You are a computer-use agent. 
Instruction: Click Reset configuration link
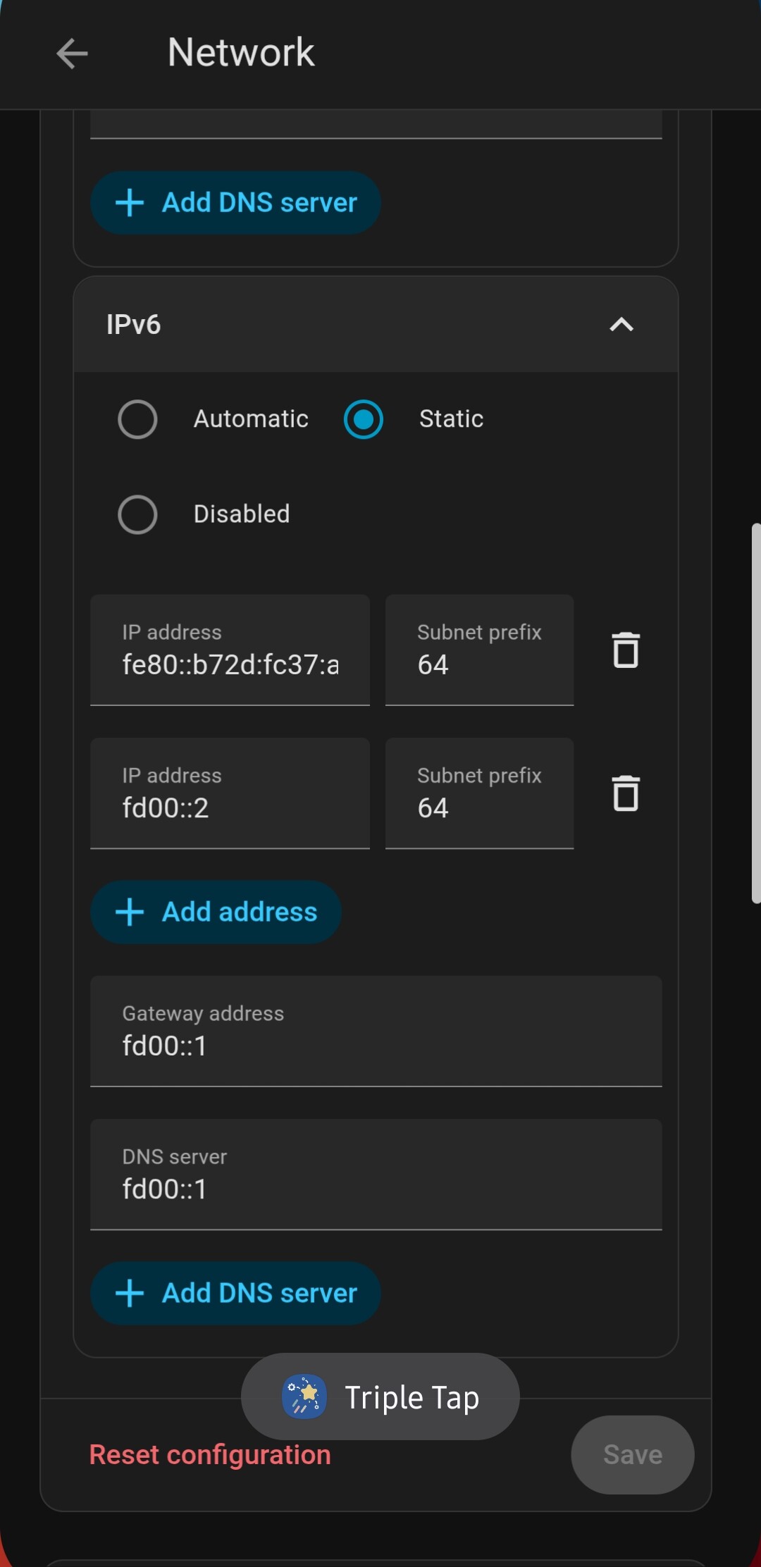210,1455
